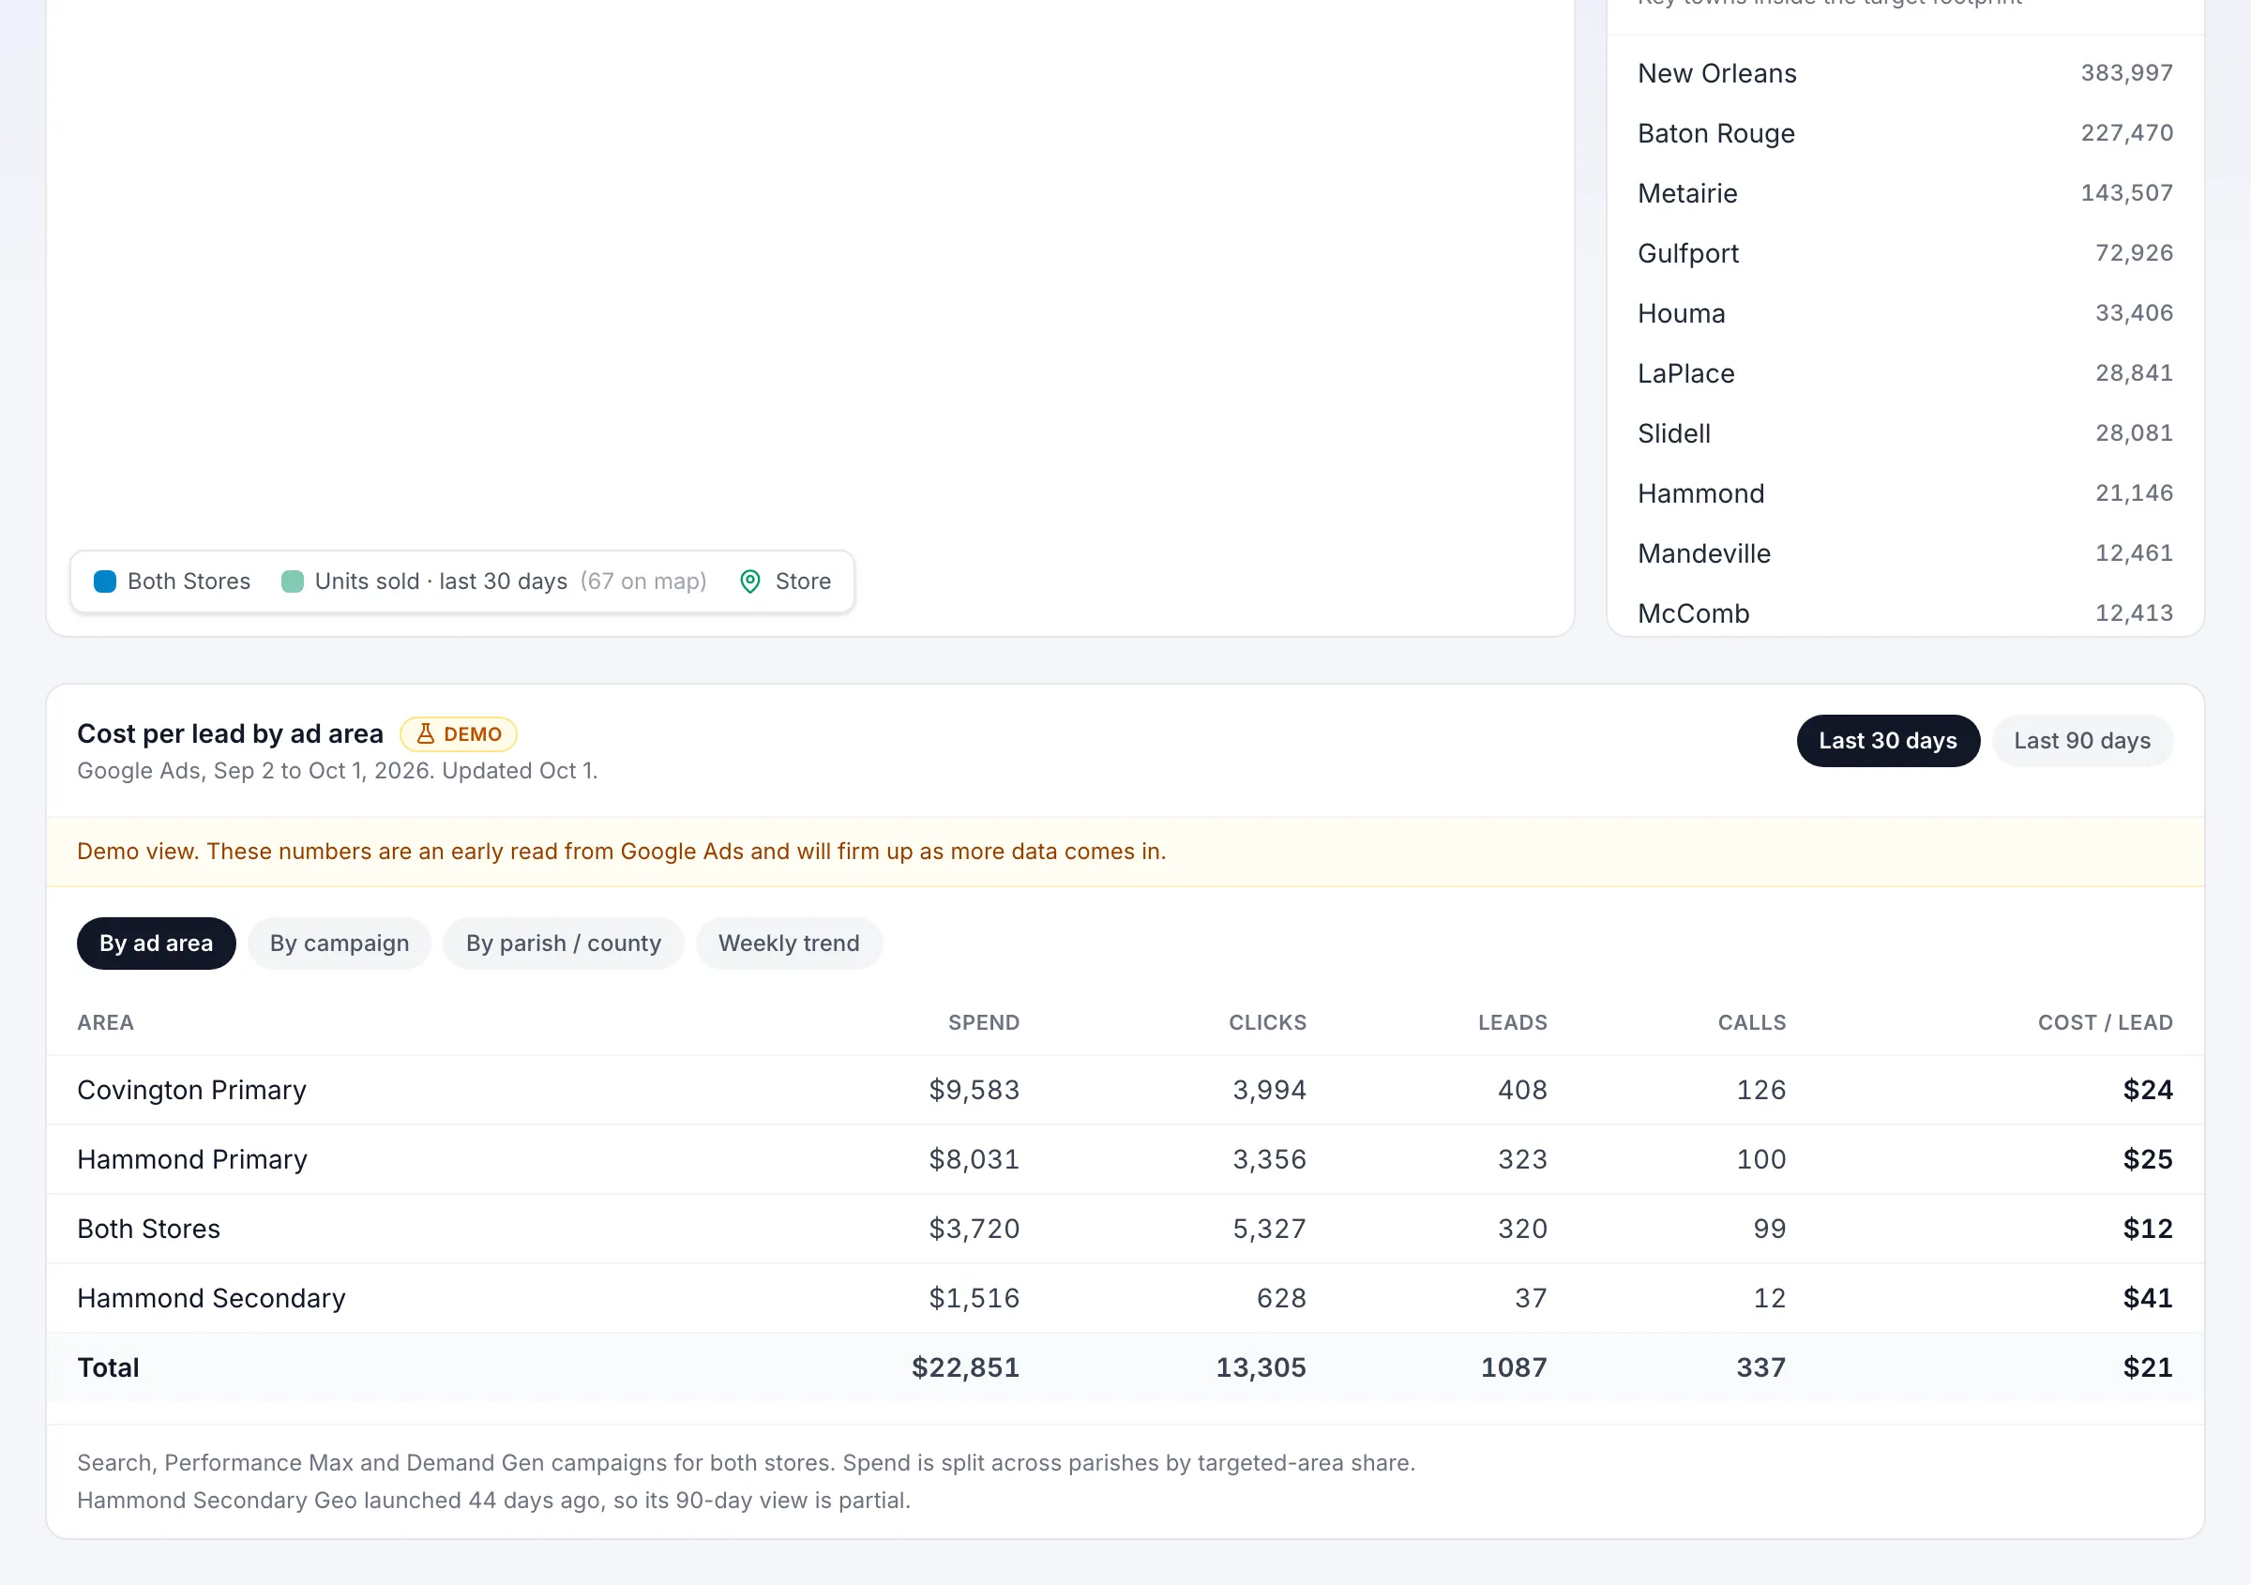
Task: Sort by the CLICKS column header
Action: 1268,1022
